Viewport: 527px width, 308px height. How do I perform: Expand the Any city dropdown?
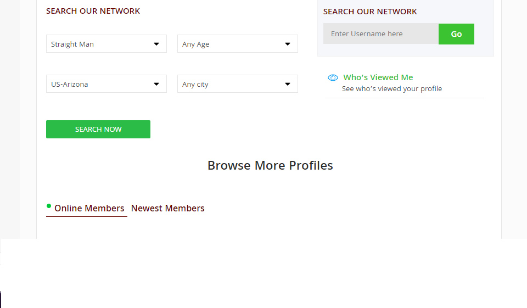coord(231,84)
